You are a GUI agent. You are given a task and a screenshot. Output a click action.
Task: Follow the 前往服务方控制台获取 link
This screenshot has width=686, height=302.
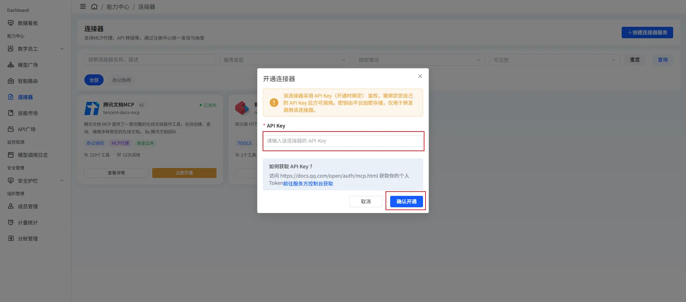(x=308, y=183)
